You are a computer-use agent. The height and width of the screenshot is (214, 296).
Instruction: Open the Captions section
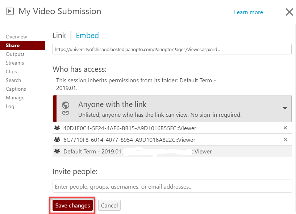pos(16,89)
